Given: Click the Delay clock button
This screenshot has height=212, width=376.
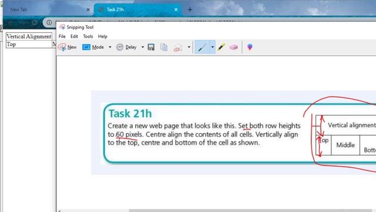Looking at the screenshot, I should [x=126, y=47].
